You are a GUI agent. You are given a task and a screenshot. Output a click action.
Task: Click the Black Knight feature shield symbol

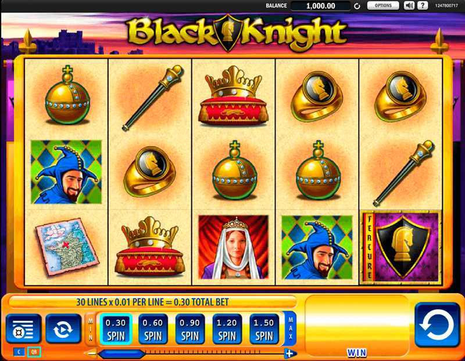pos(400,247)
